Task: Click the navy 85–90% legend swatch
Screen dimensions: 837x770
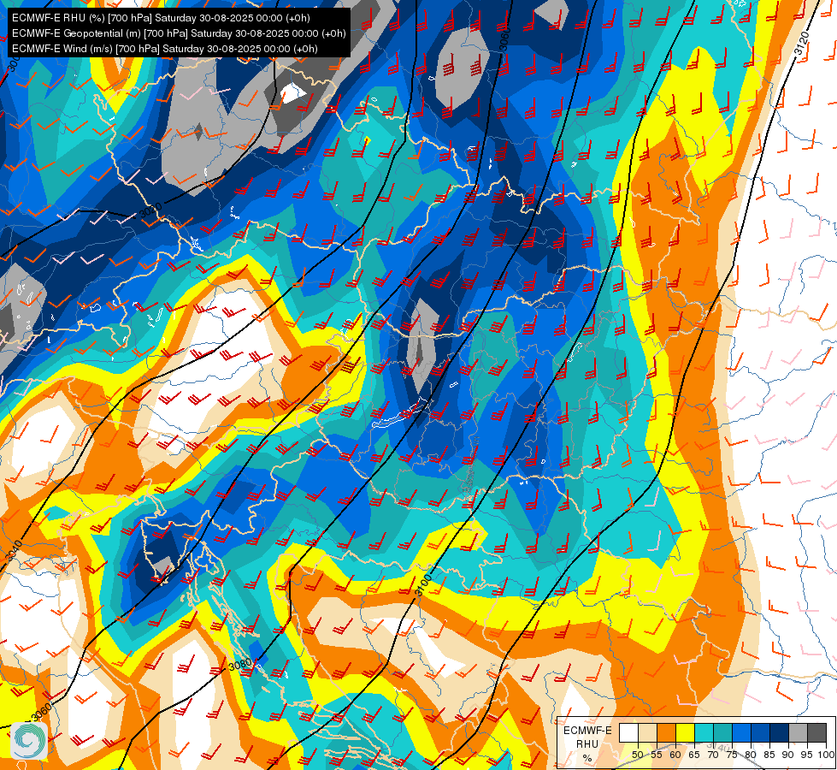Action: [x=780, y=733]
